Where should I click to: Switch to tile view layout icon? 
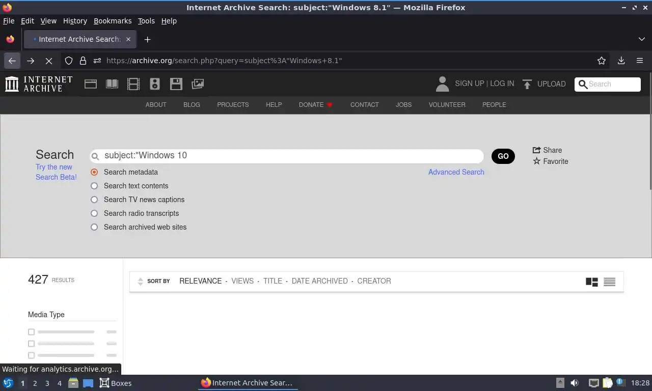[591, 282]
